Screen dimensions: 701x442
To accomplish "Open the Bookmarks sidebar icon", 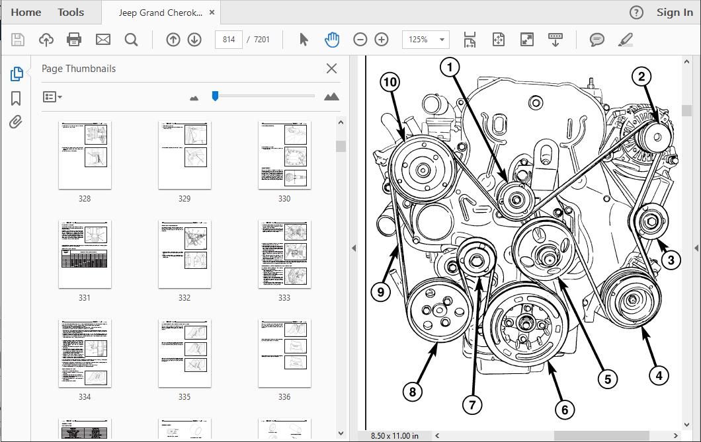I will tap(16, 98).
